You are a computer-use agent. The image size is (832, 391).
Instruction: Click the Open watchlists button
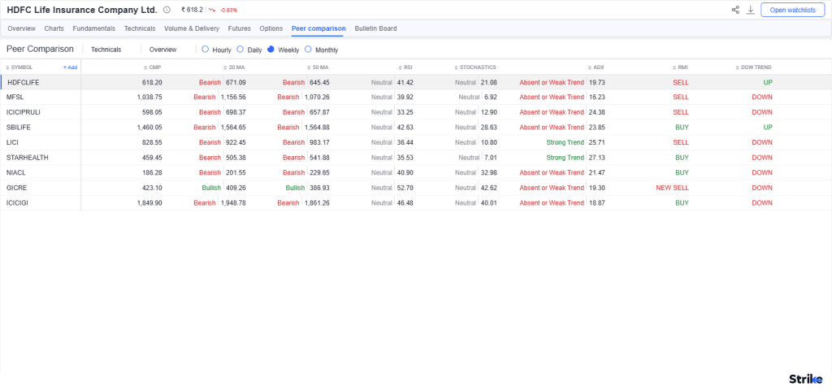pyautogui.click(x=792, y=10)
